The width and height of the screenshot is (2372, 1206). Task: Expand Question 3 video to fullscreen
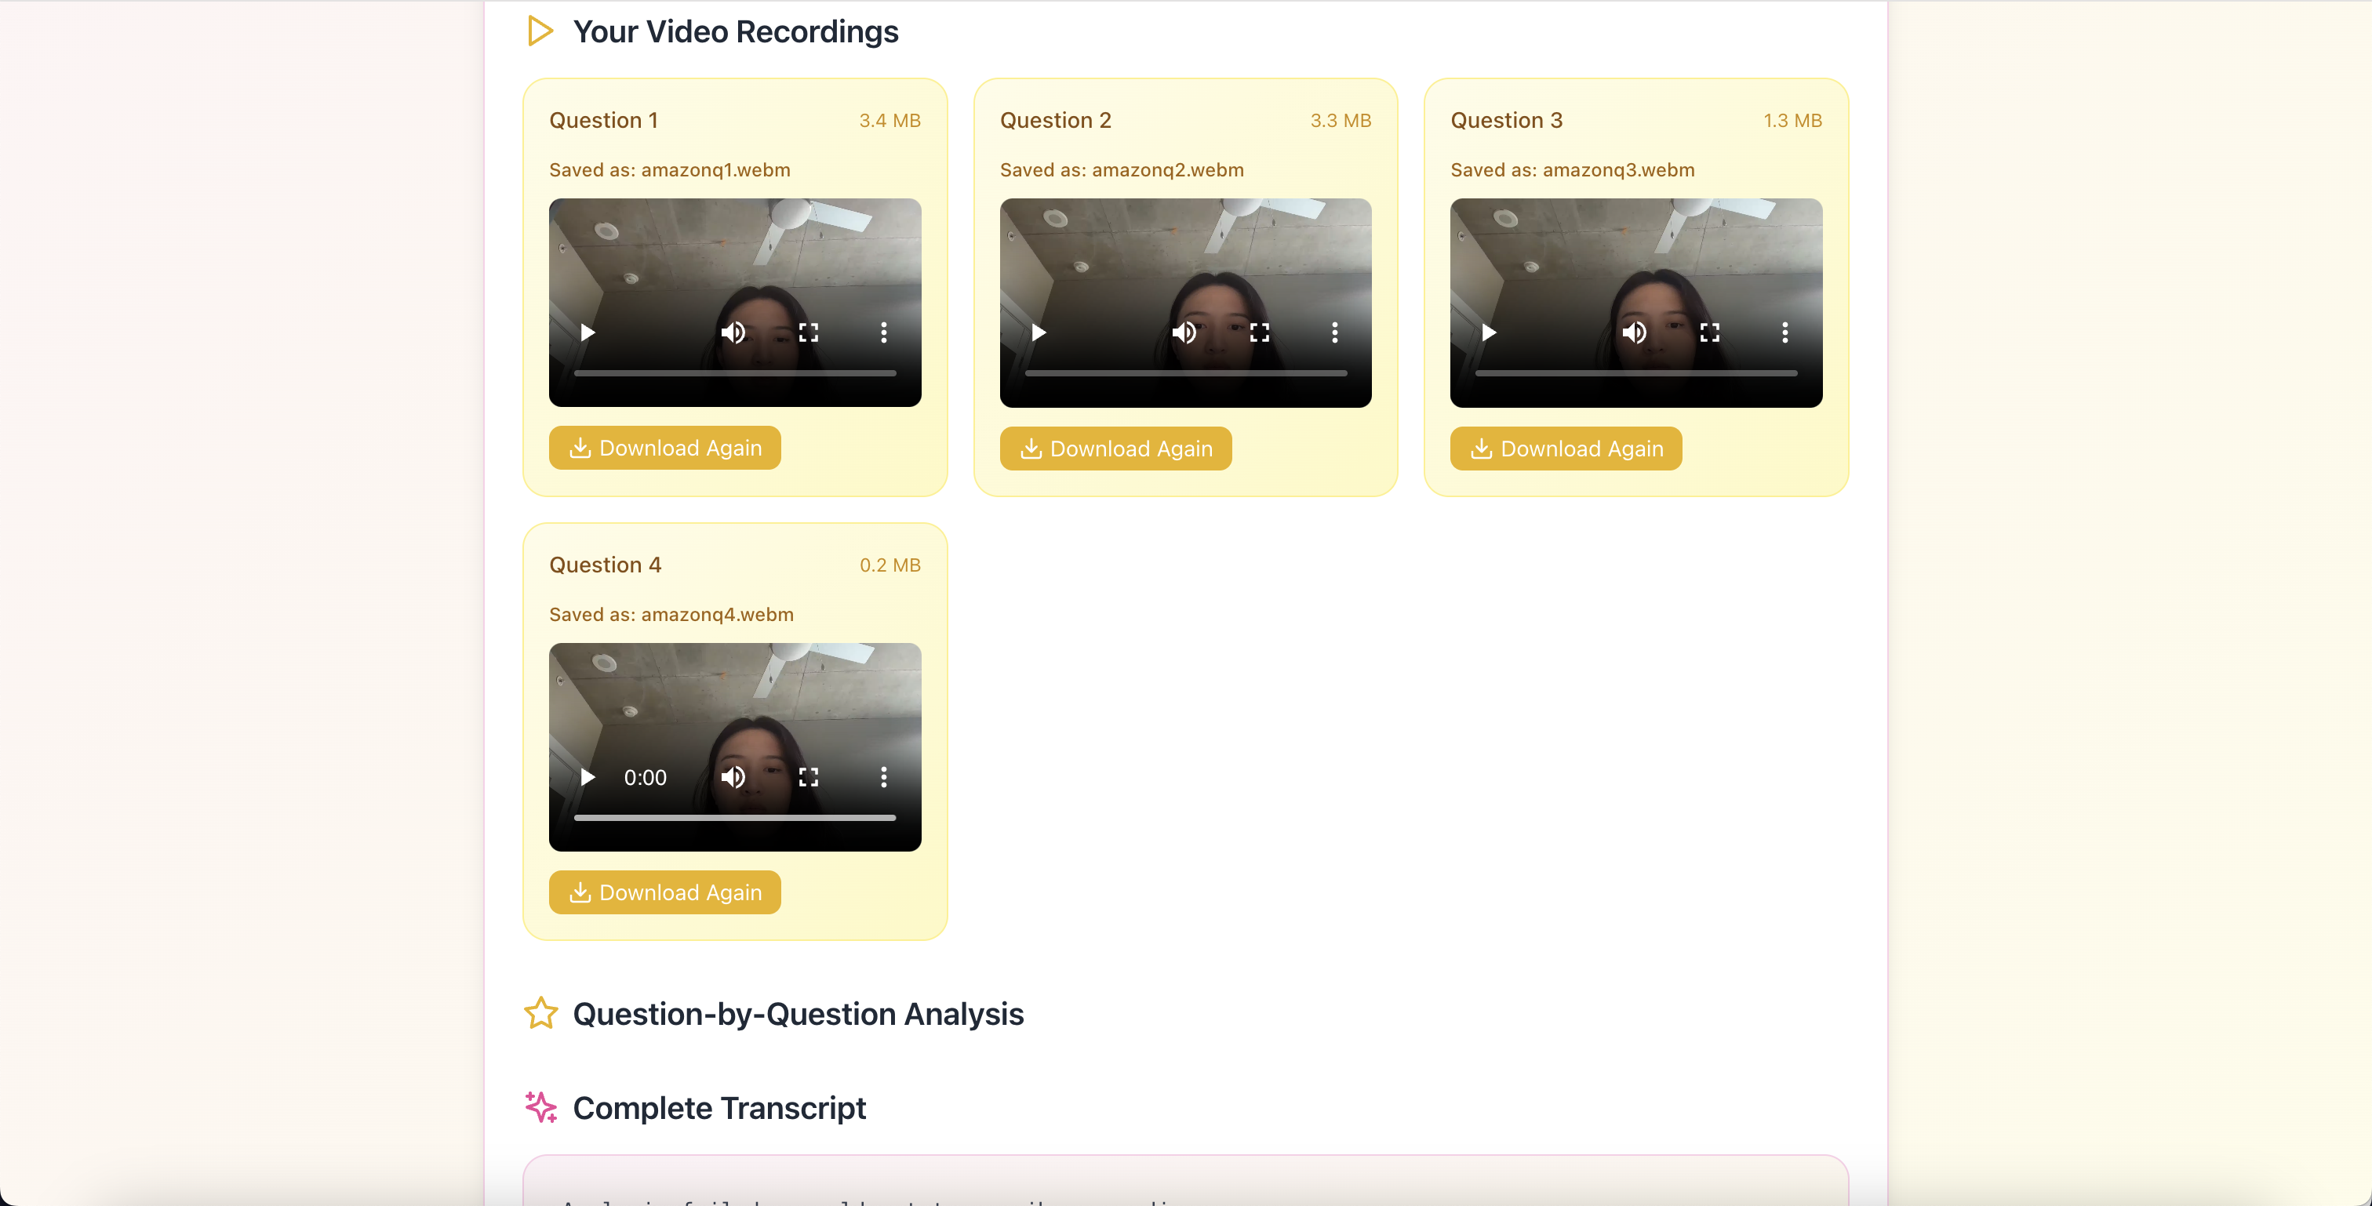[x=1710, y=332]
